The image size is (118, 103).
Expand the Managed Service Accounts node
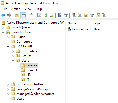pos(8,94)
